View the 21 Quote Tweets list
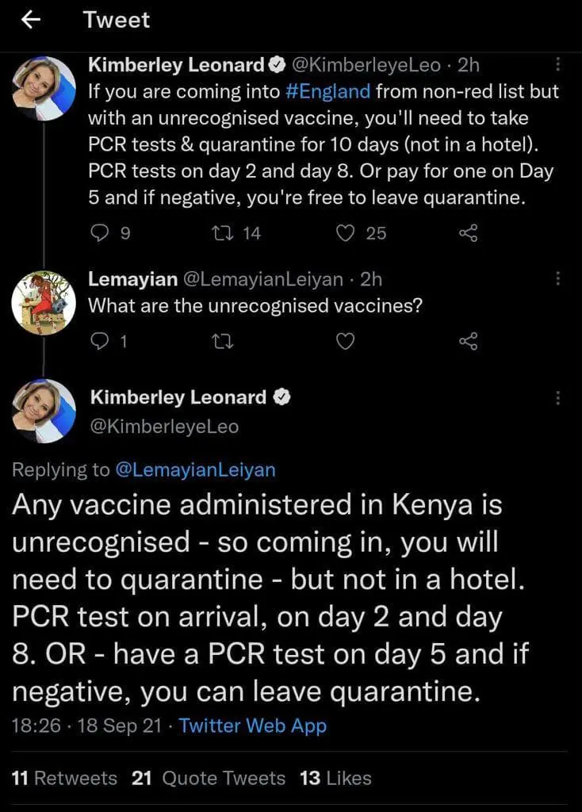This screenshot has width=582, height=812. point(209,778)
